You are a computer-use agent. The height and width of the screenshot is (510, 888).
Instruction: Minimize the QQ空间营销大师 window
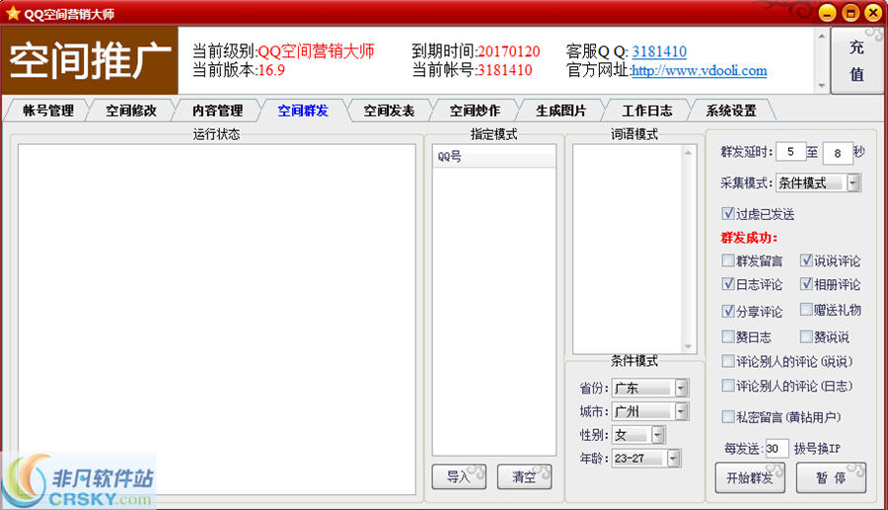click(x=828, y=13)
